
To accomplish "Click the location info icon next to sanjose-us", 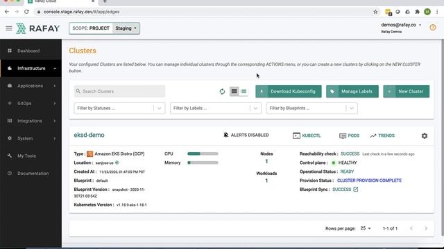I will [x=117, y=163].
